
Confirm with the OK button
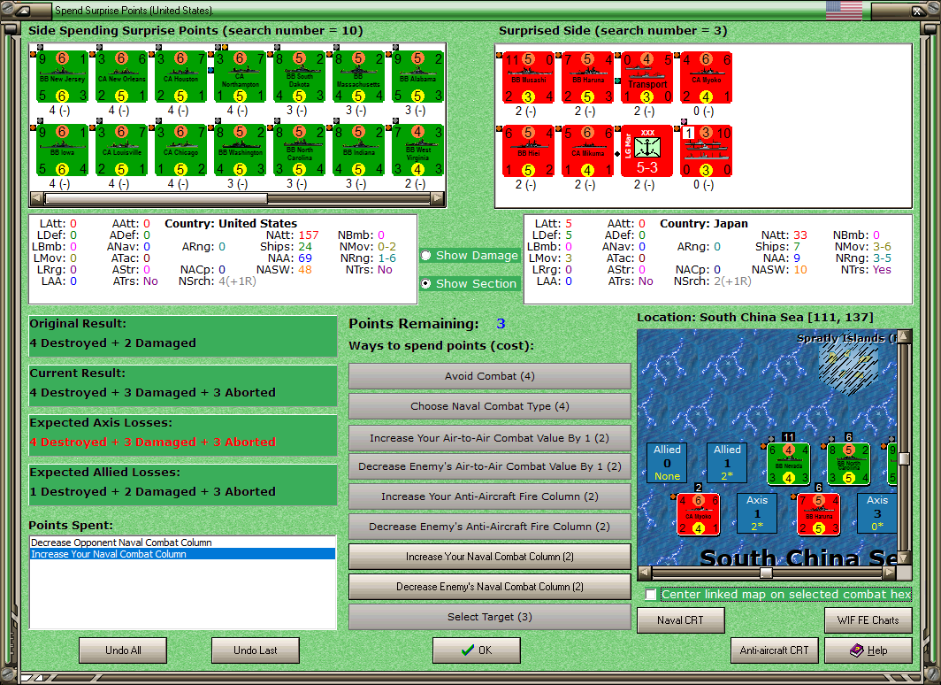click(477, 650)
